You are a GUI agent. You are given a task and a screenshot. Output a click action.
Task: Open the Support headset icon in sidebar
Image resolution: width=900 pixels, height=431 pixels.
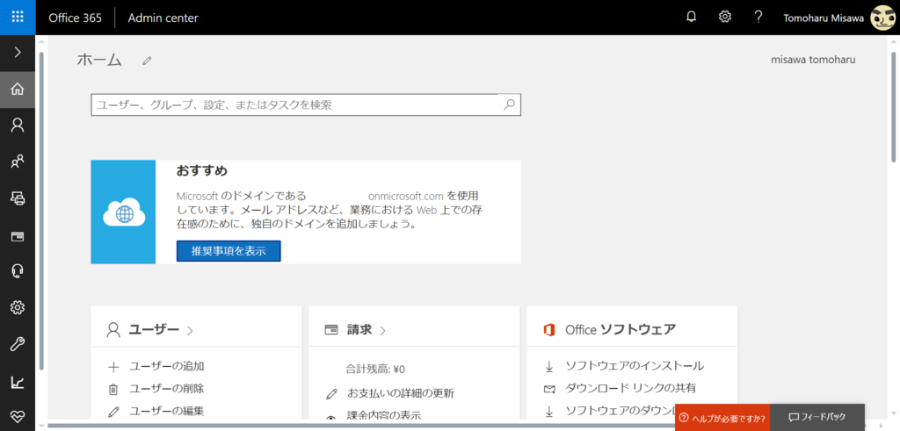18,271
